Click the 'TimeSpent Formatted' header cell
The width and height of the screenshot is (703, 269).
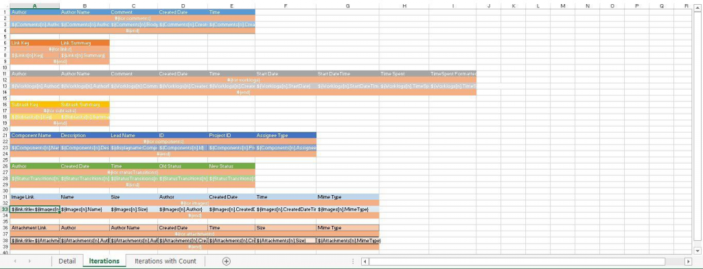click(x=452, y=73)
